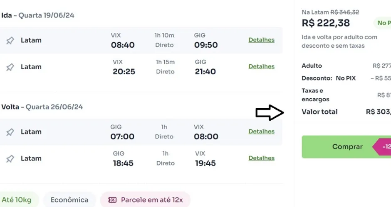Click the black arrow pointing to Valor total
This screenshot has height=207, width=391.
tap(270, 113)
